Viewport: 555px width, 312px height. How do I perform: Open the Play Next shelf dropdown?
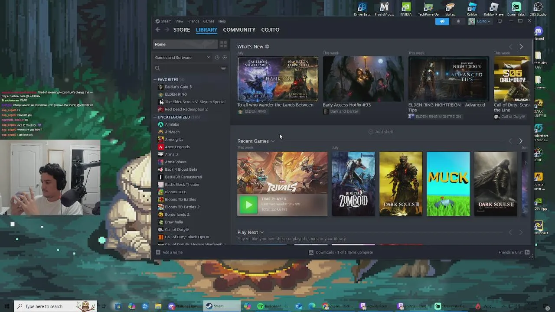[x=262, y=233]
